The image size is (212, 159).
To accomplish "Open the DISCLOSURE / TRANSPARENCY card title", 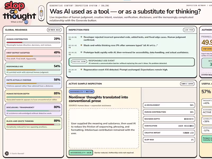I will (x=20, y=107).
